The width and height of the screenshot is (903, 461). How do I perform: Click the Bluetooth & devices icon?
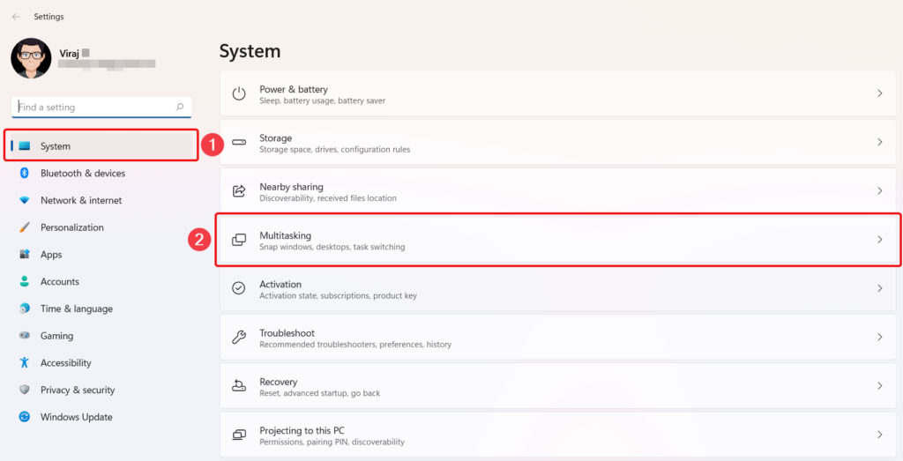[25, 174]
